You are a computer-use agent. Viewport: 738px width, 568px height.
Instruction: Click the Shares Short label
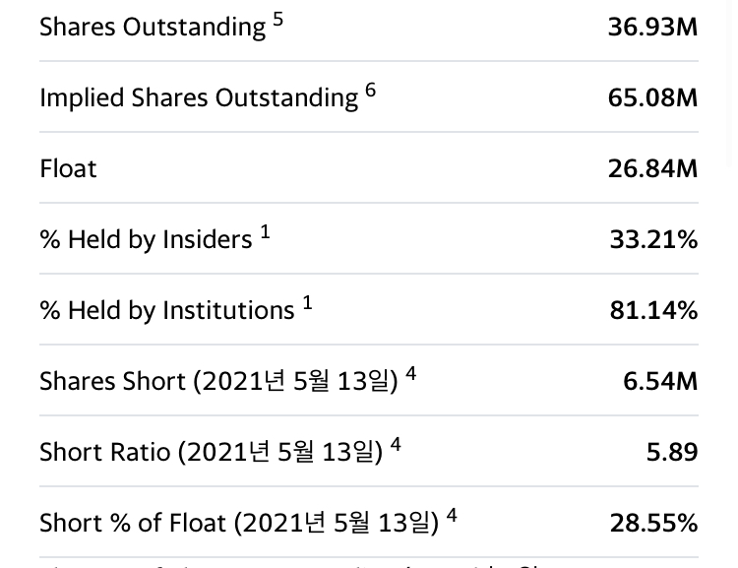[218, 381]
